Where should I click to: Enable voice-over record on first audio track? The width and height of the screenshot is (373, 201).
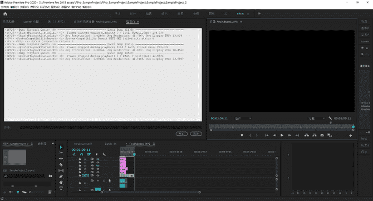pyautogui.click(x=110, y=181)
